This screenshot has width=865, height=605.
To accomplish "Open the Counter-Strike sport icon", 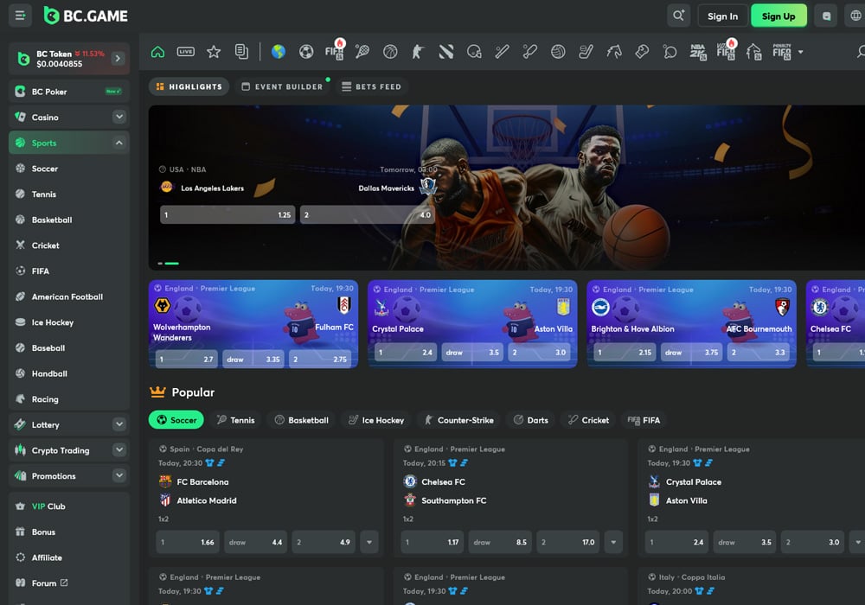I will [418, 52].
